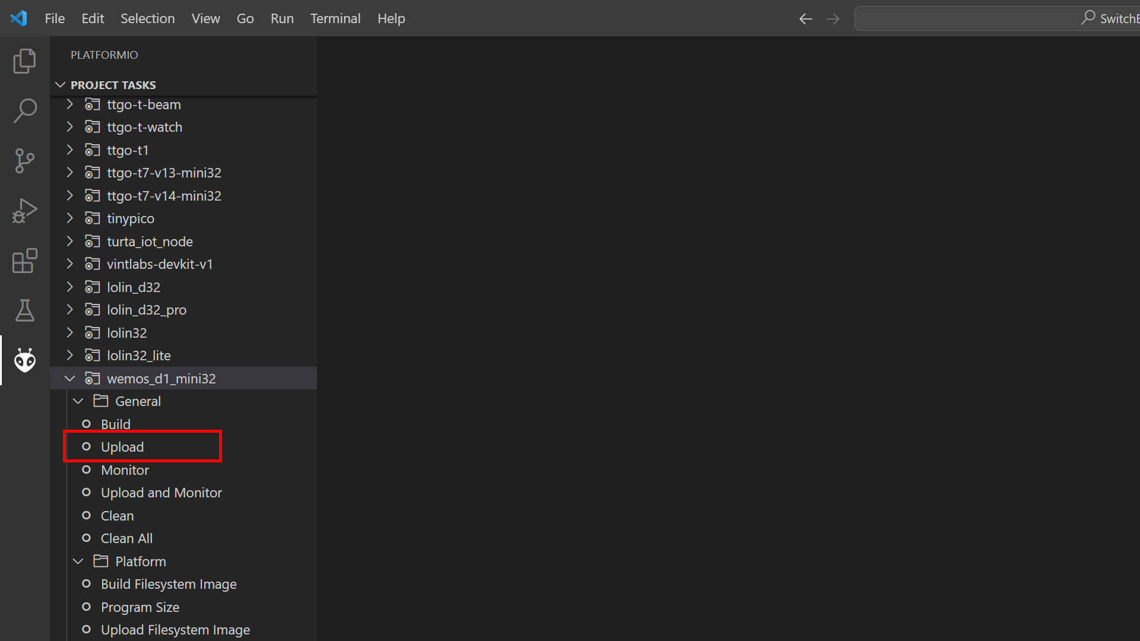Click the PLATFORMIO panel title

pyautogui.click(x=104, y=55)
